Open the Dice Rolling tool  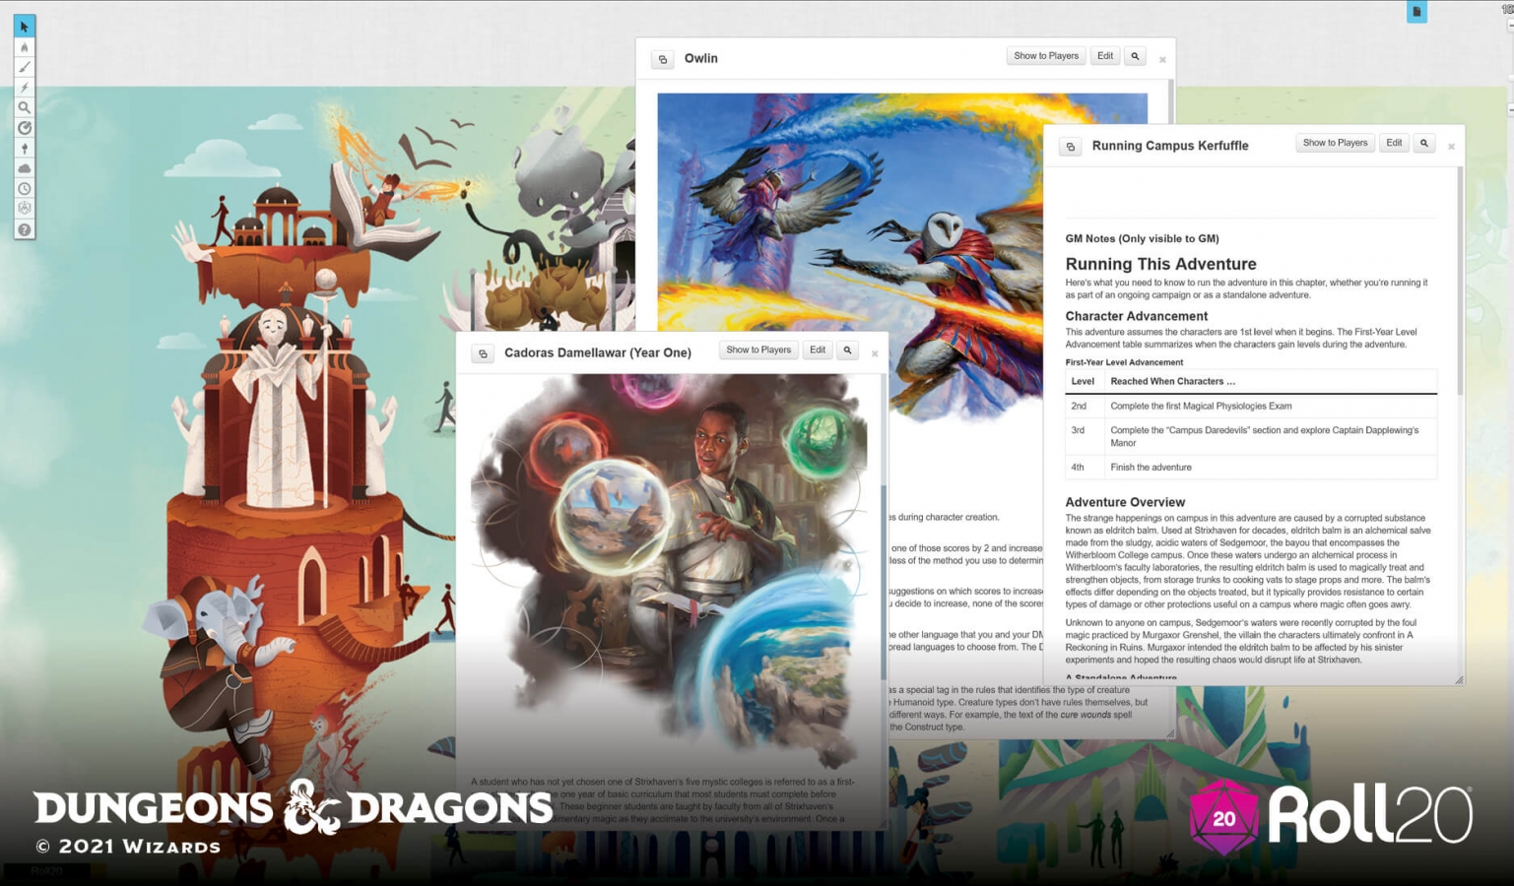pos(25,209)
